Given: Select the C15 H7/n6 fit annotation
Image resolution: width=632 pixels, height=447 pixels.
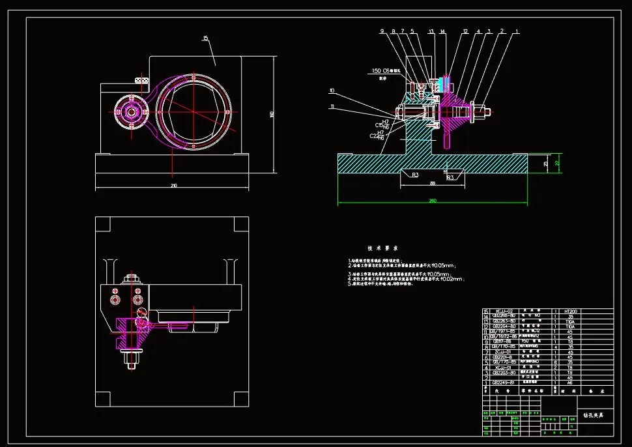Looking at the screenshot, I should (x=382, y=124).
